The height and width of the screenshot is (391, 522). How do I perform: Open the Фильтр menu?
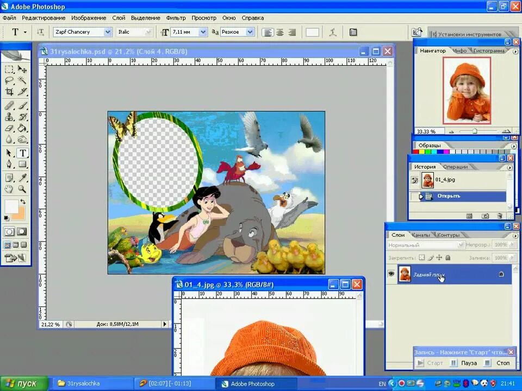pyautogui.click(x=176, y=18)
